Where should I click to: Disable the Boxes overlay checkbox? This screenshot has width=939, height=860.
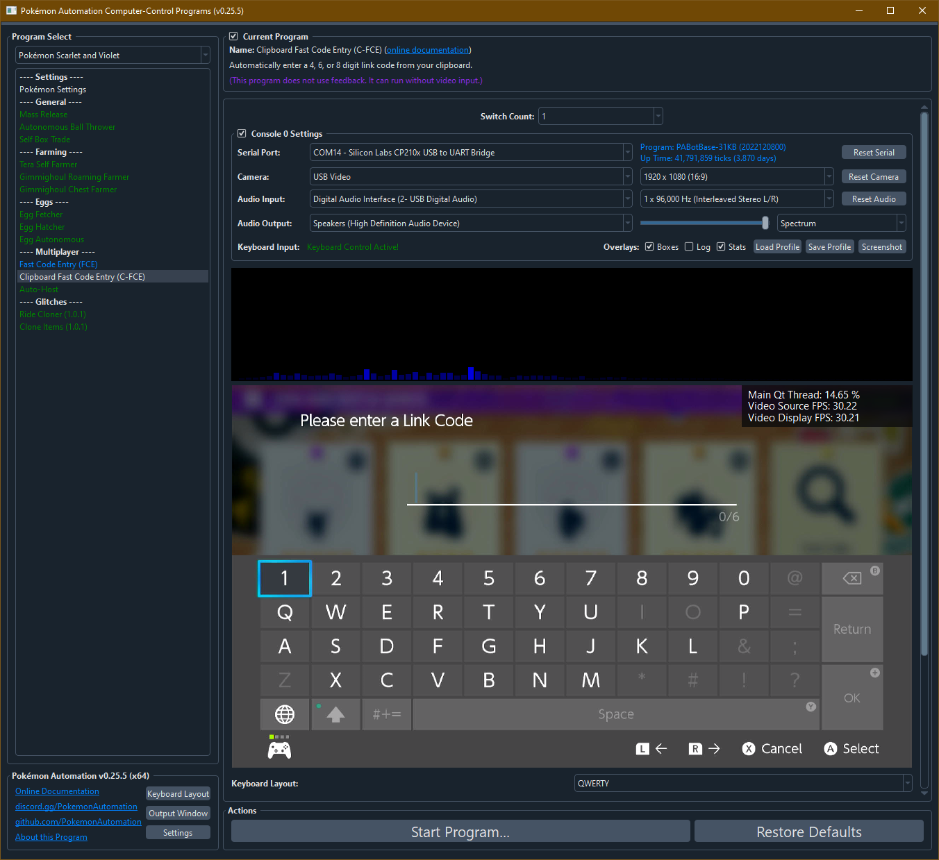coord(649,247)
